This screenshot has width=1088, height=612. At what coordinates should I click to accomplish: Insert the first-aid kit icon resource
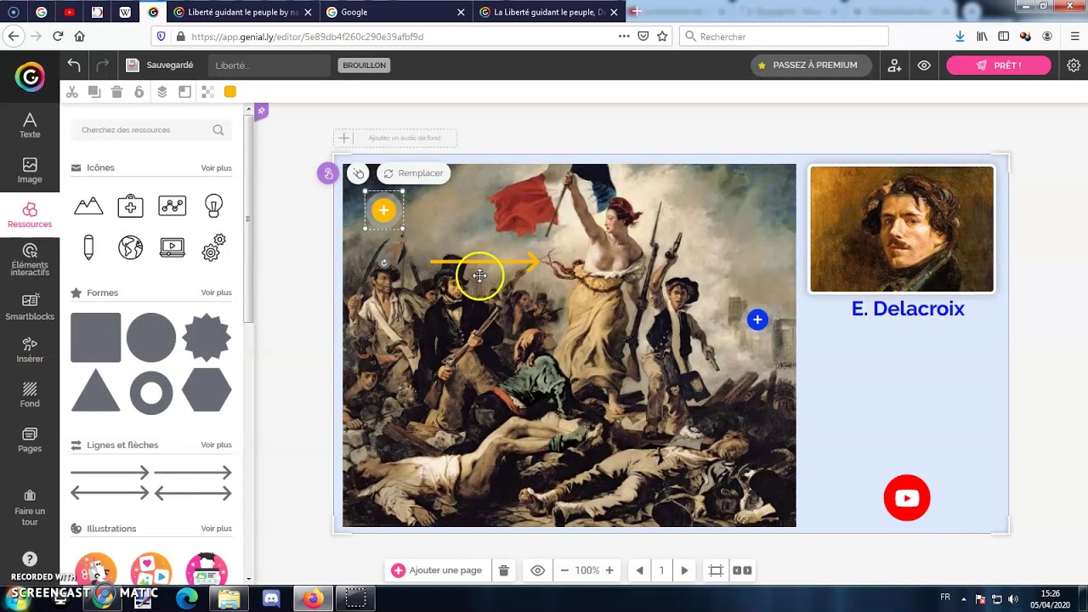tap(130, 206)
